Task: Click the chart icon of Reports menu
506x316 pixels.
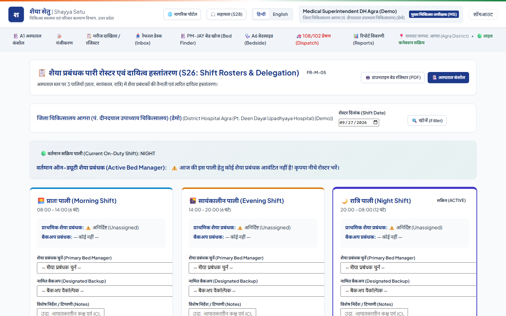Action: click(356, 36)
